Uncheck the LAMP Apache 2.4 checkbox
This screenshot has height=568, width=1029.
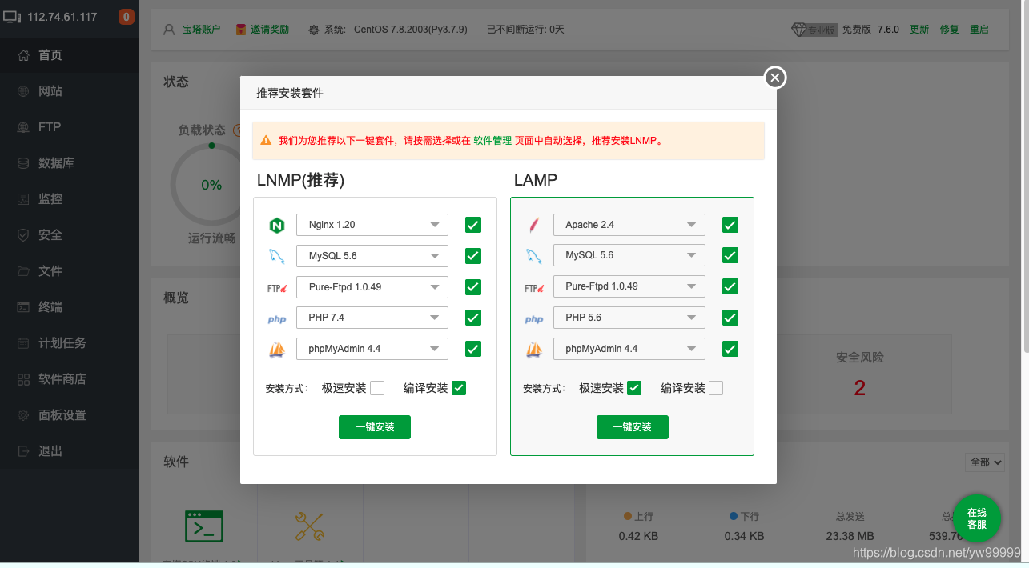(x=730, y=225)
